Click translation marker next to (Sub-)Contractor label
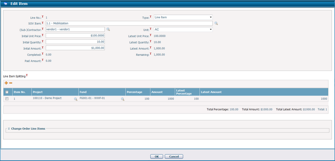Image resolution: width=335 pixels, height=161 pixels. pos(43,28)
